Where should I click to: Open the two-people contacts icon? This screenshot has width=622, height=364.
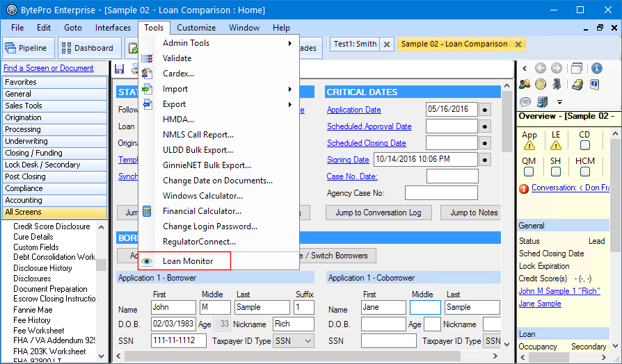(x=525, y=84)
